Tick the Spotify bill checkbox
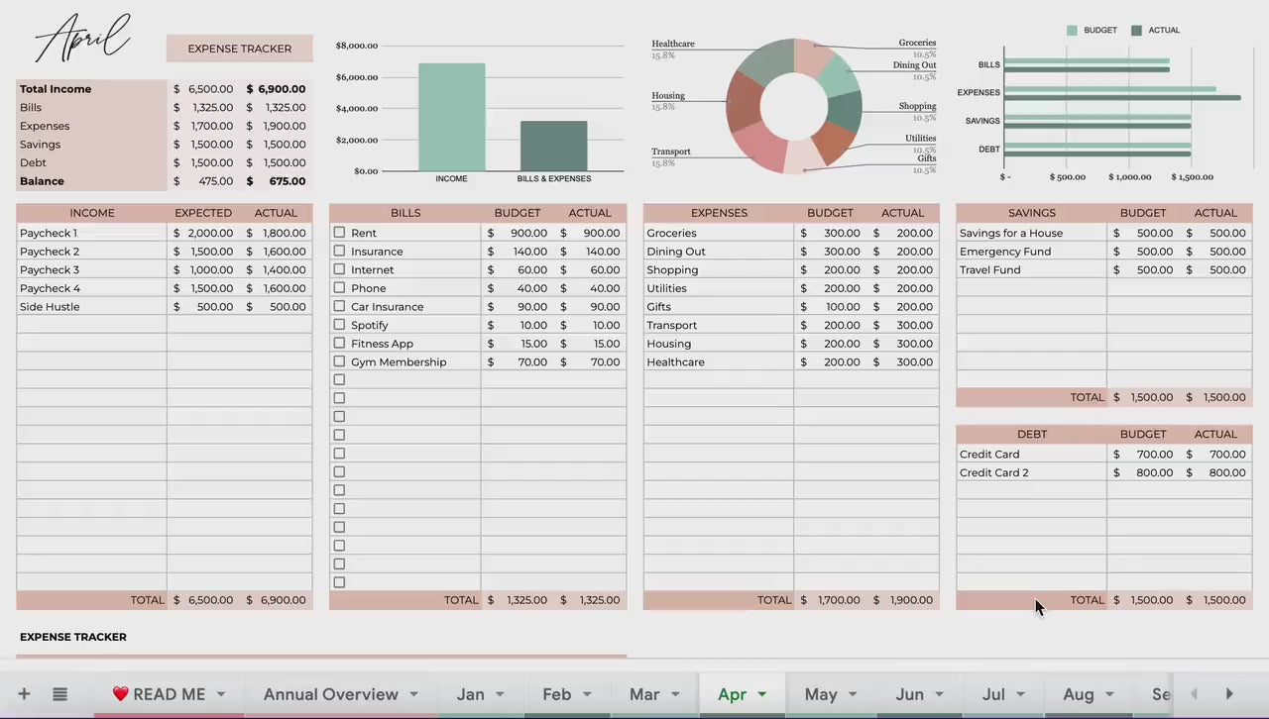This screenshot has width=1269, height=719. (339, 325)
